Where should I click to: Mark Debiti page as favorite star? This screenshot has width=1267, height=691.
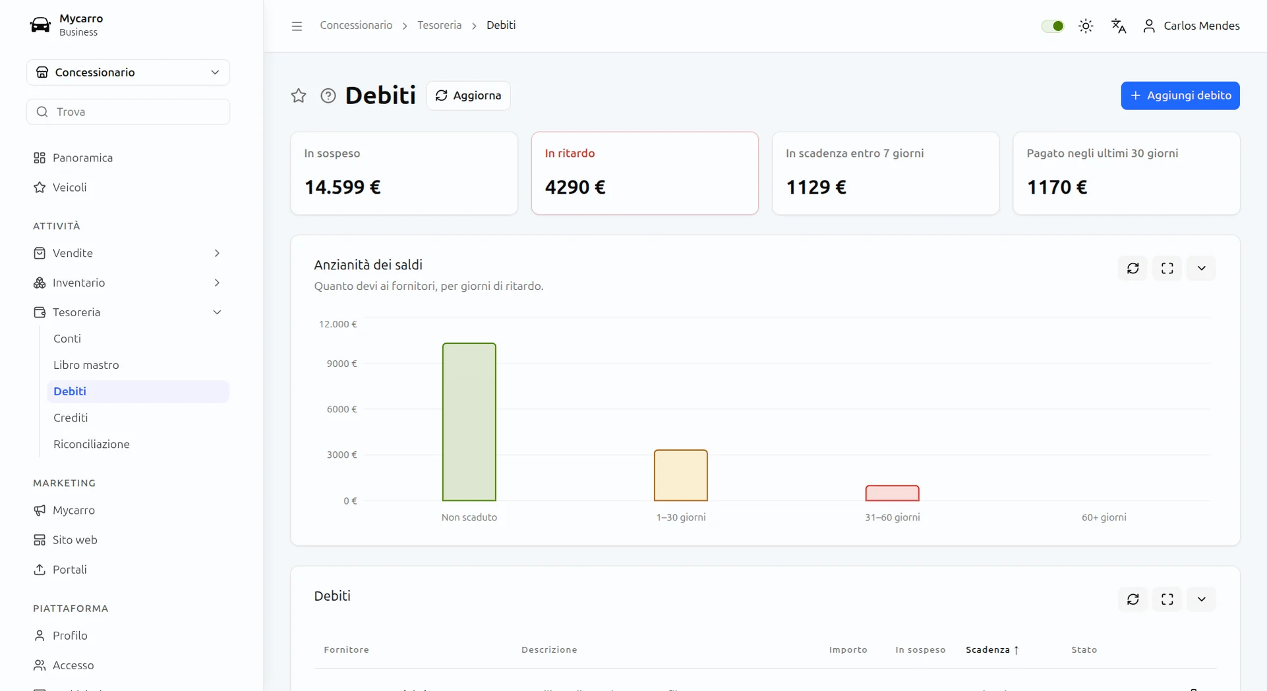coord(299,96)
